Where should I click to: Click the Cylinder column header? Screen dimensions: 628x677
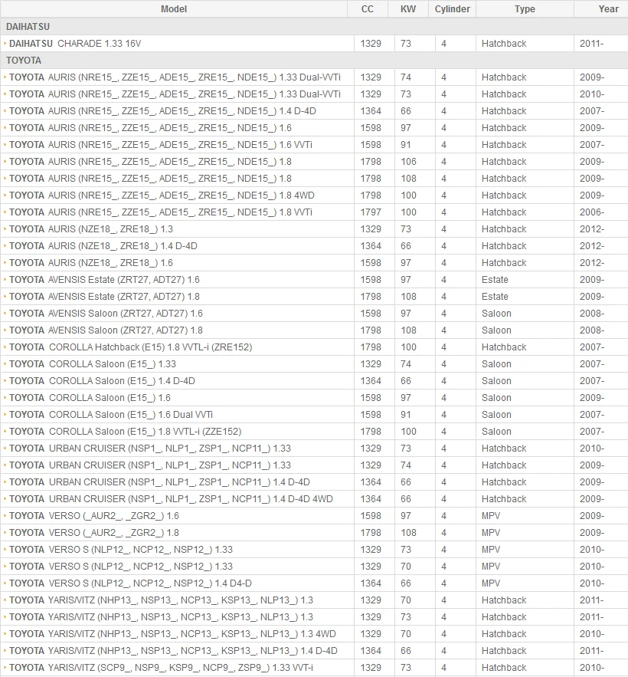pyautogui.click(x=452, y=8)
